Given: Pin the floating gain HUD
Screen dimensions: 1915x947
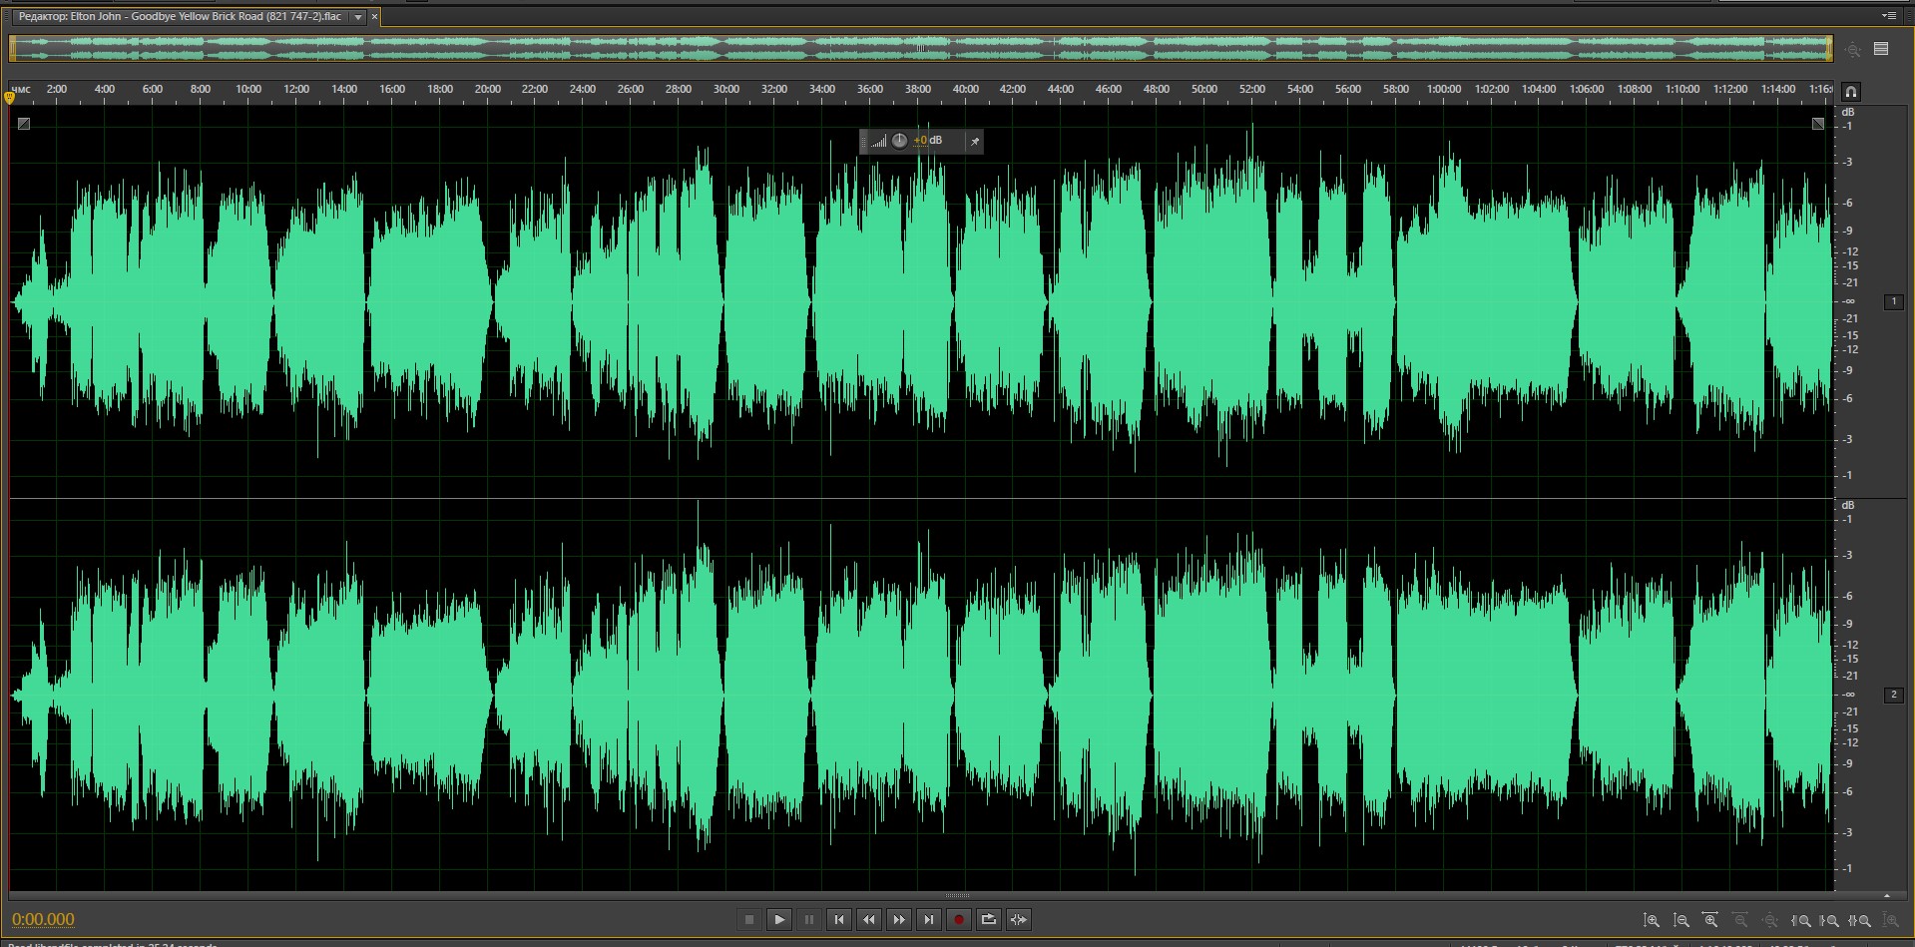Looking at the screenshot, I should [975, 142].
